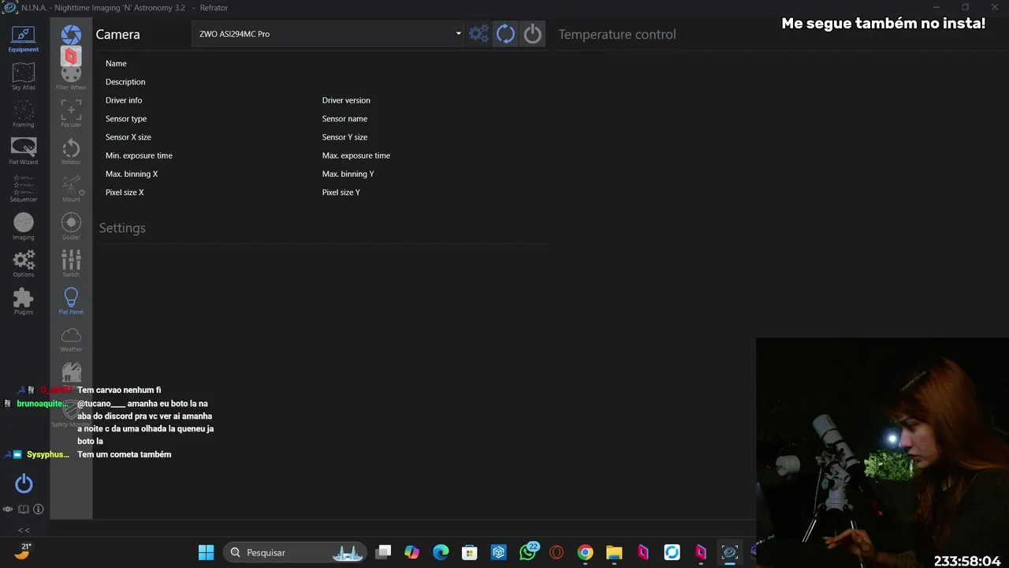Collapse the sidebar with the << arrows

[x=24, y=530]
